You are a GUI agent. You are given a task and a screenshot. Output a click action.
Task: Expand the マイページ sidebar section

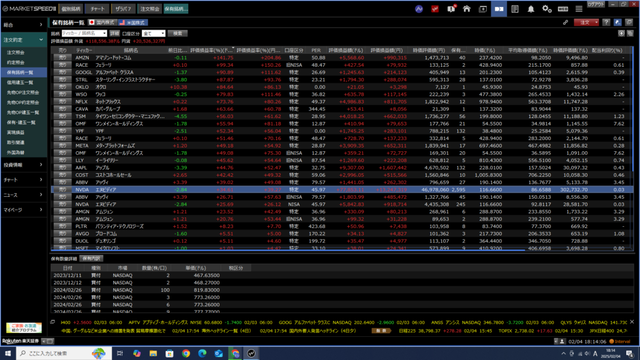click(23, 209)
